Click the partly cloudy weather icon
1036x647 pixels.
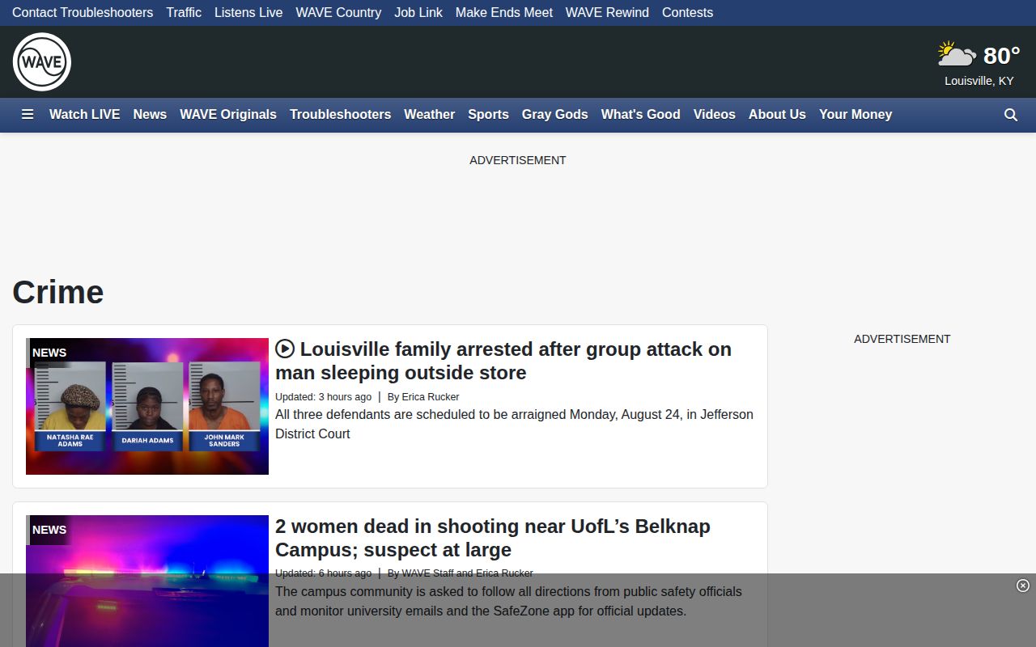click(x=957, y=54)
